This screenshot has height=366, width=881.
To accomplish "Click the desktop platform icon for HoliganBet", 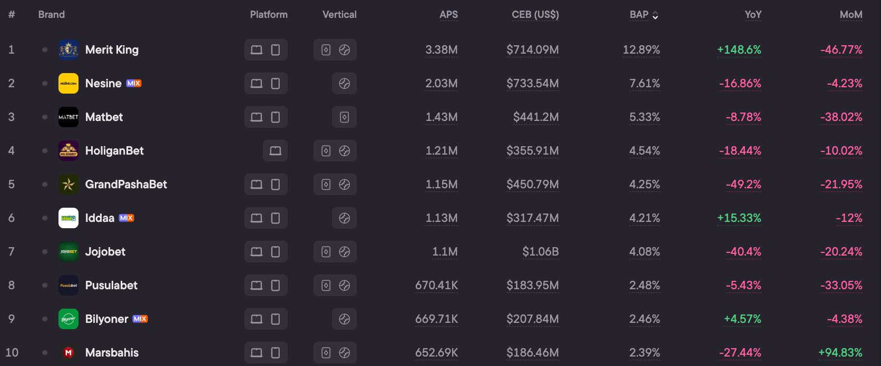I will click(275, 151).
